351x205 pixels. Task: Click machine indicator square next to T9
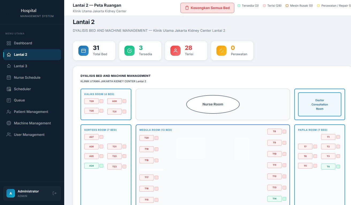tap(284, 143)
